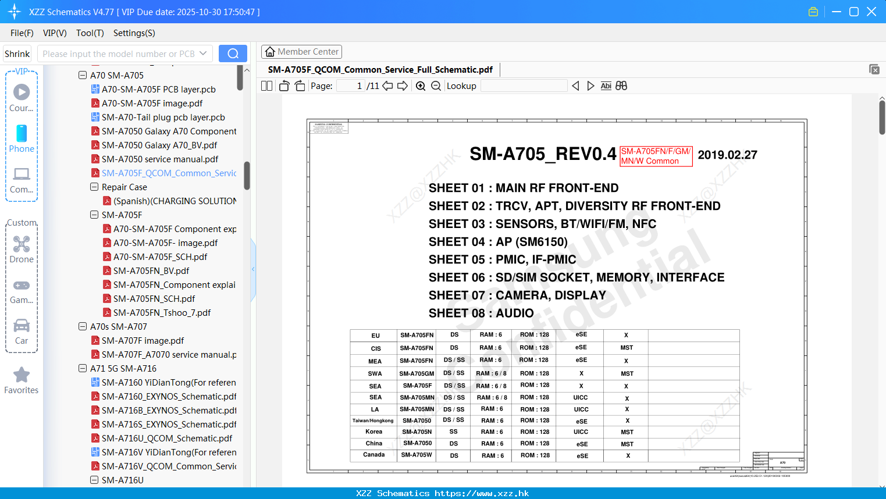Open A70-Tail plug pcb layer.pcb
Screen dimensions: 886x499
(x=163, y=117)
